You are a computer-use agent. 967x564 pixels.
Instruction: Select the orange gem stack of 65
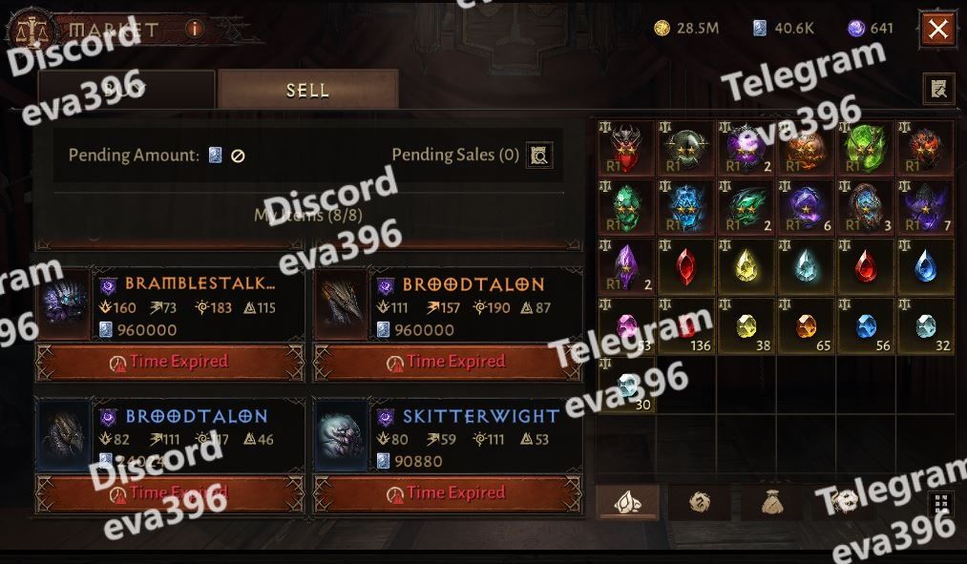pyautogui.click(x=806, y=326)
